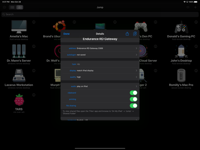This screenshot has width=200, height=150.
Task: Switch to list view layout
Action: point(12,7)
